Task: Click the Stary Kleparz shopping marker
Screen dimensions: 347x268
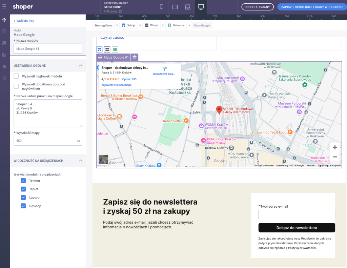Action: click(159, 165)
